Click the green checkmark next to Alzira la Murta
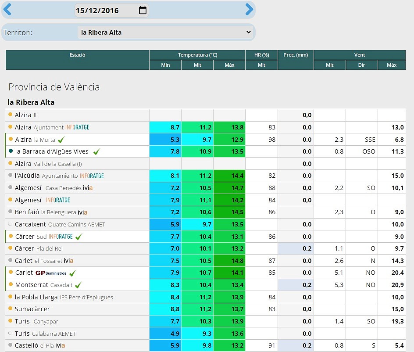 (x=61, y=140)
